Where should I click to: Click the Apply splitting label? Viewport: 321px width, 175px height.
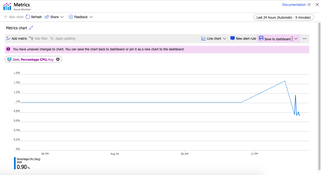pyautogui.click(x=65, y=38)
